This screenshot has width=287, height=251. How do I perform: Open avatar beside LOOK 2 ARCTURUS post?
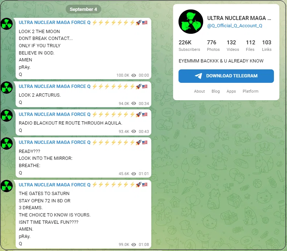click(7, 88)
